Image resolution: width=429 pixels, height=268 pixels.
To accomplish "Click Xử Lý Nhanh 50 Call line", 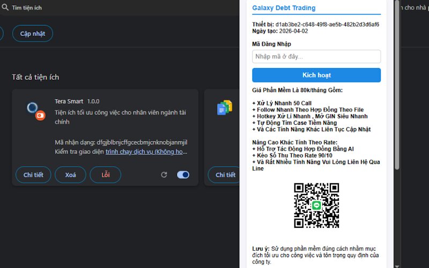I will click(x=282, y=103).
